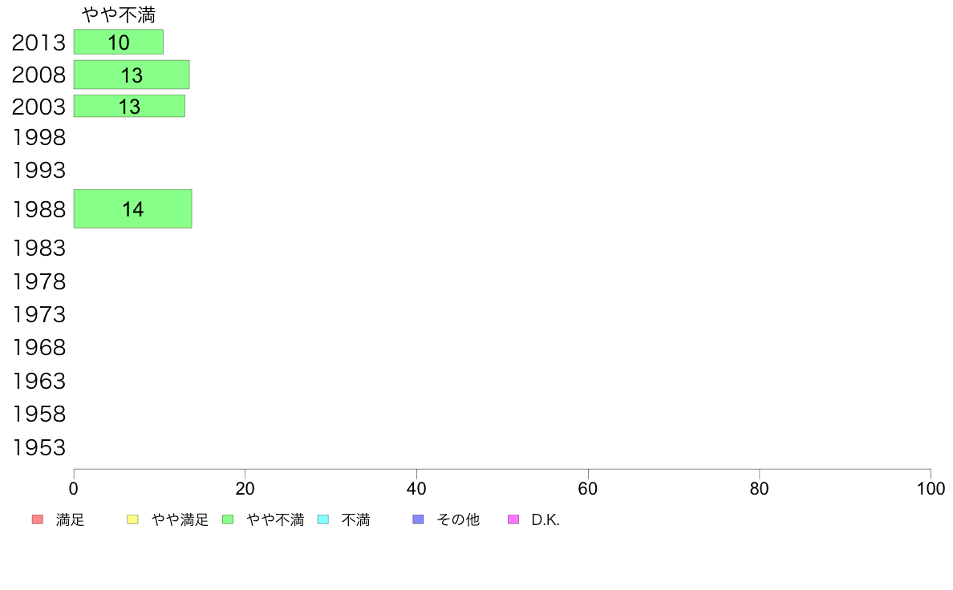Image resolution: width=953 pixels, height=590 pixels.
Task: Click the 1998 year label
Action: 39,138
